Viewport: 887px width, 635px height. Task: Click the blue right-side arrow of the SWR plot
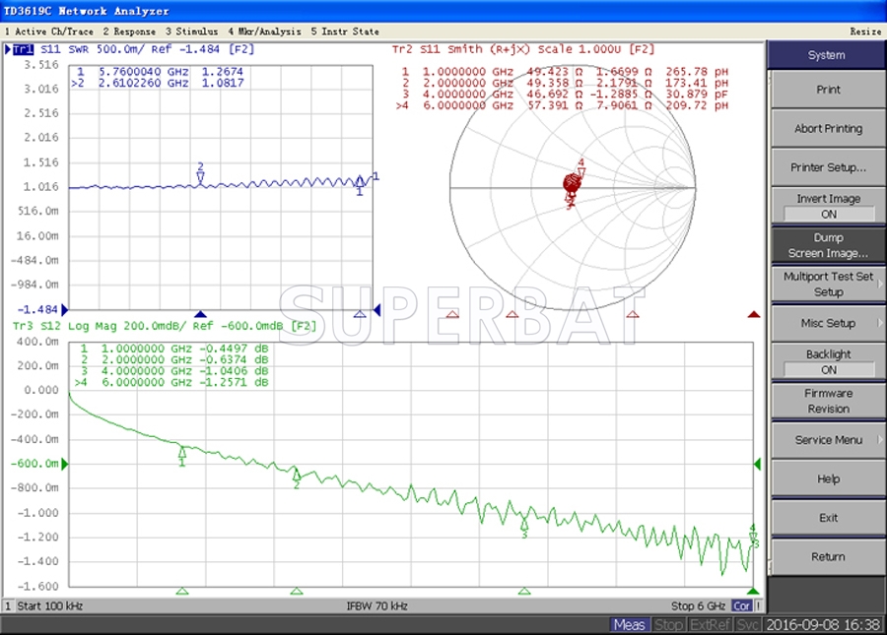pyautogui.click(x=377, y=309)
